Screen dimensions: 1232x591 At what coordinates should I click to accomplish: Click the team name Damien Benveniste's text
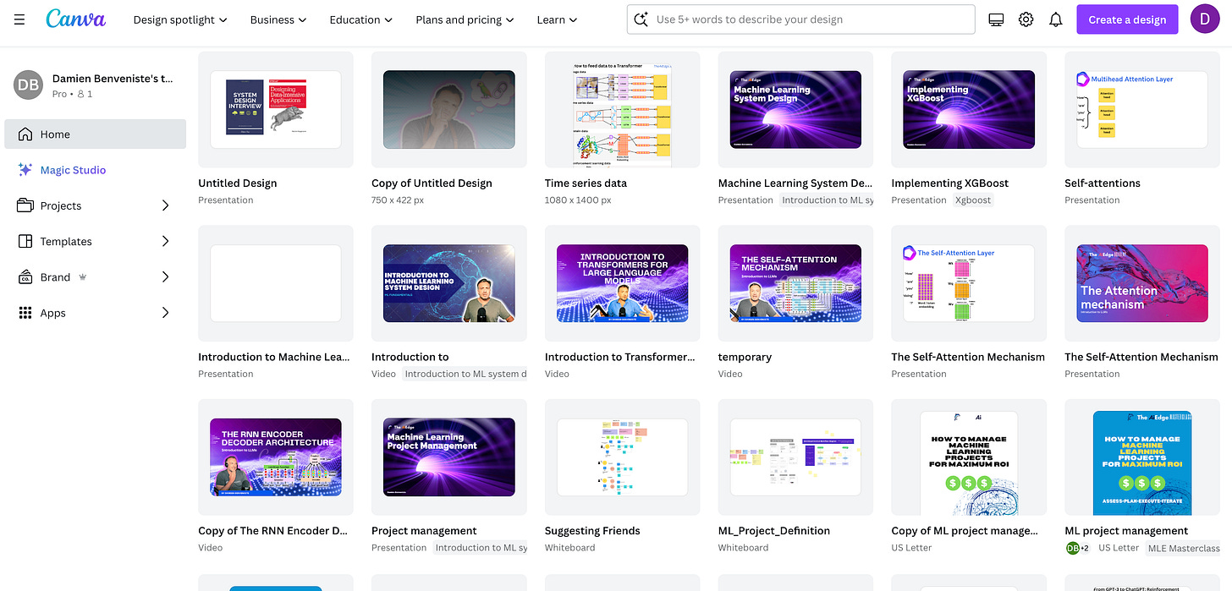coord(113,78)
